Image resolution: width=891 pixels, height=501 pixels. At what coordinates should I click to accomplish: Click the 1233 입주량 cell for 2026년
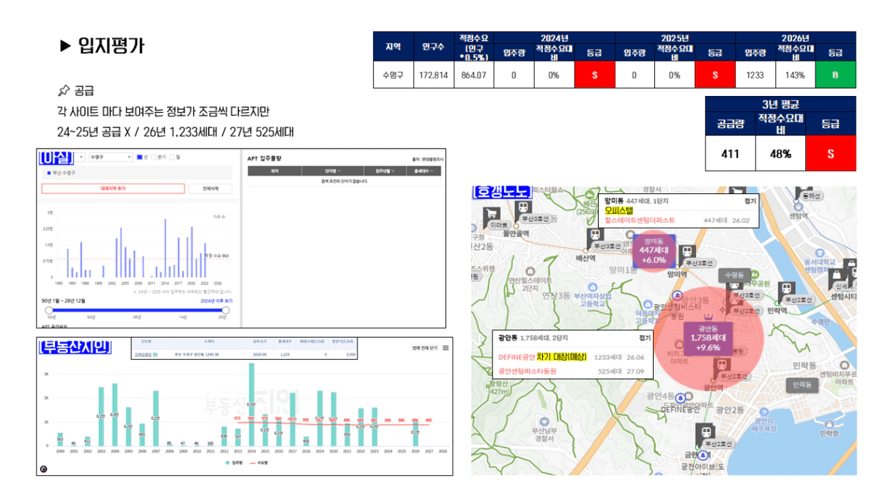point(755,75)
